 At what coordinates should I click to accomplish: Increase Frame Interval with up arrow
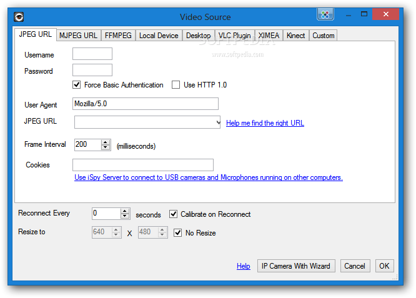[106, 142]
